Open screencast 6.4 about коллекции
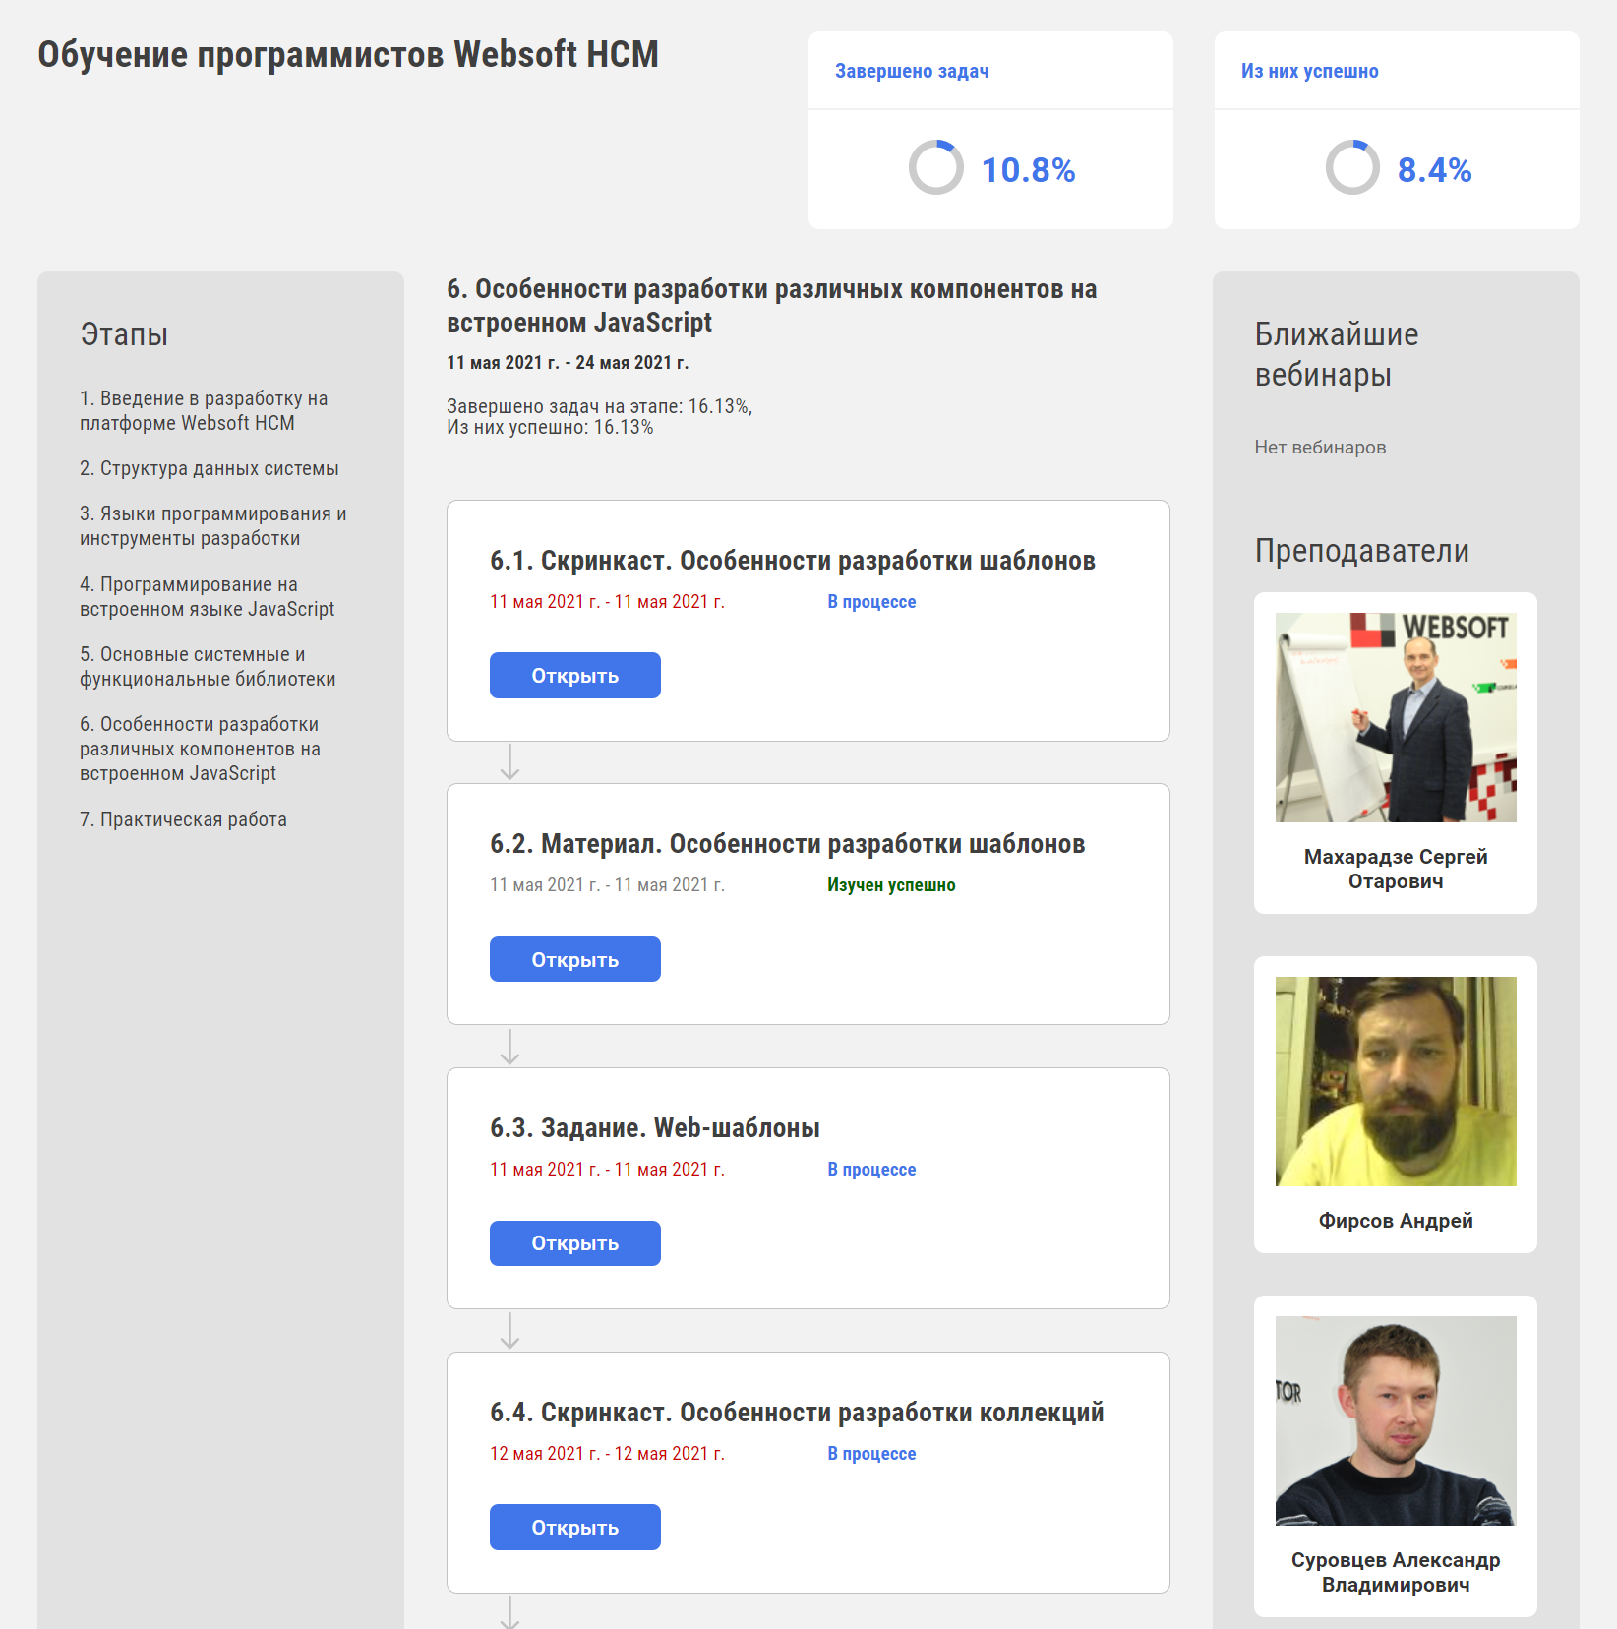Image resolution: width=1617 pixels, height=1629 pixels. [574, 1527]
